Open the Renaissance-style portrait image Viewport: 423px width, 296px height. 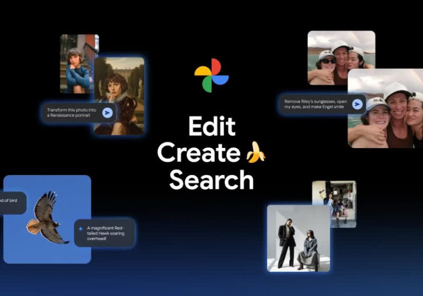[x=119, y=96]
